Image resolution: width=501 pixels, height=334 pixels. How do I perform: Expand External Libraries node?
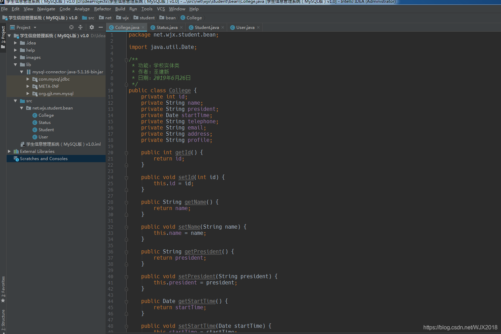[x=9, y=152]
